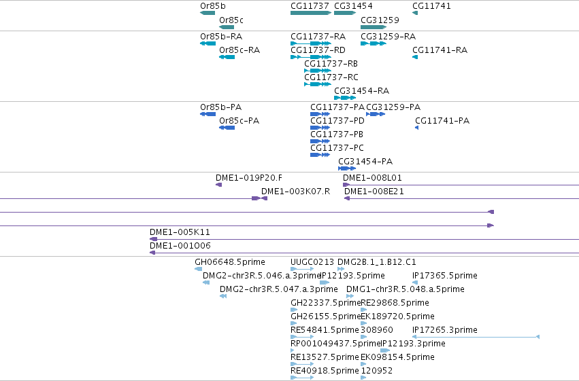Click the CG31454 gene arrow
The image size is (579, 381).
345,13
